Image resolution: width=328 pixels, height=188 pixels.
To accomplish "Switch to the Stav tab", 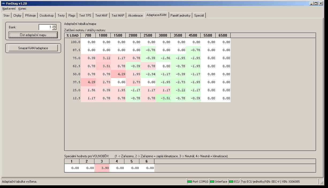I will [x=6, y=16].
